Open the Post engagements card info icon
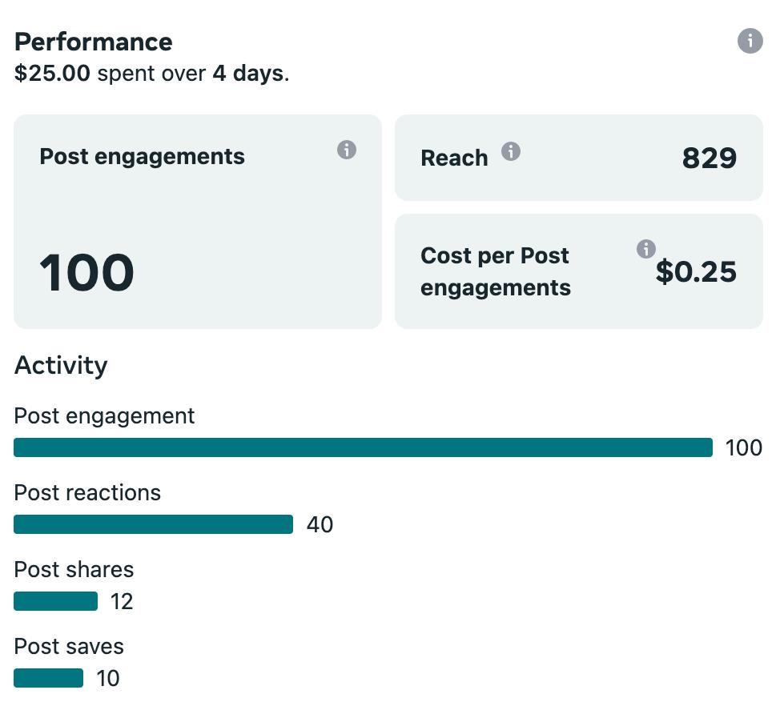780x714 pixels. (346, 150)
